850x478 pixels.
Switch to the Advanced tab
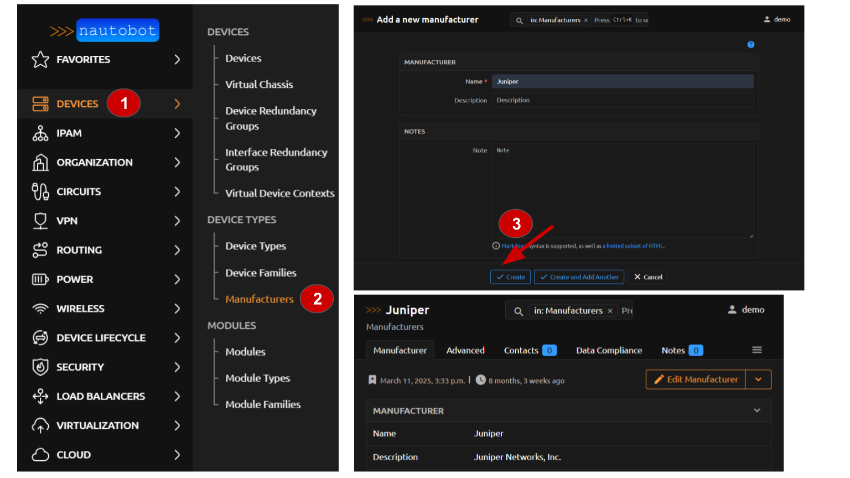pyautogui.click(x=465, y=350)
